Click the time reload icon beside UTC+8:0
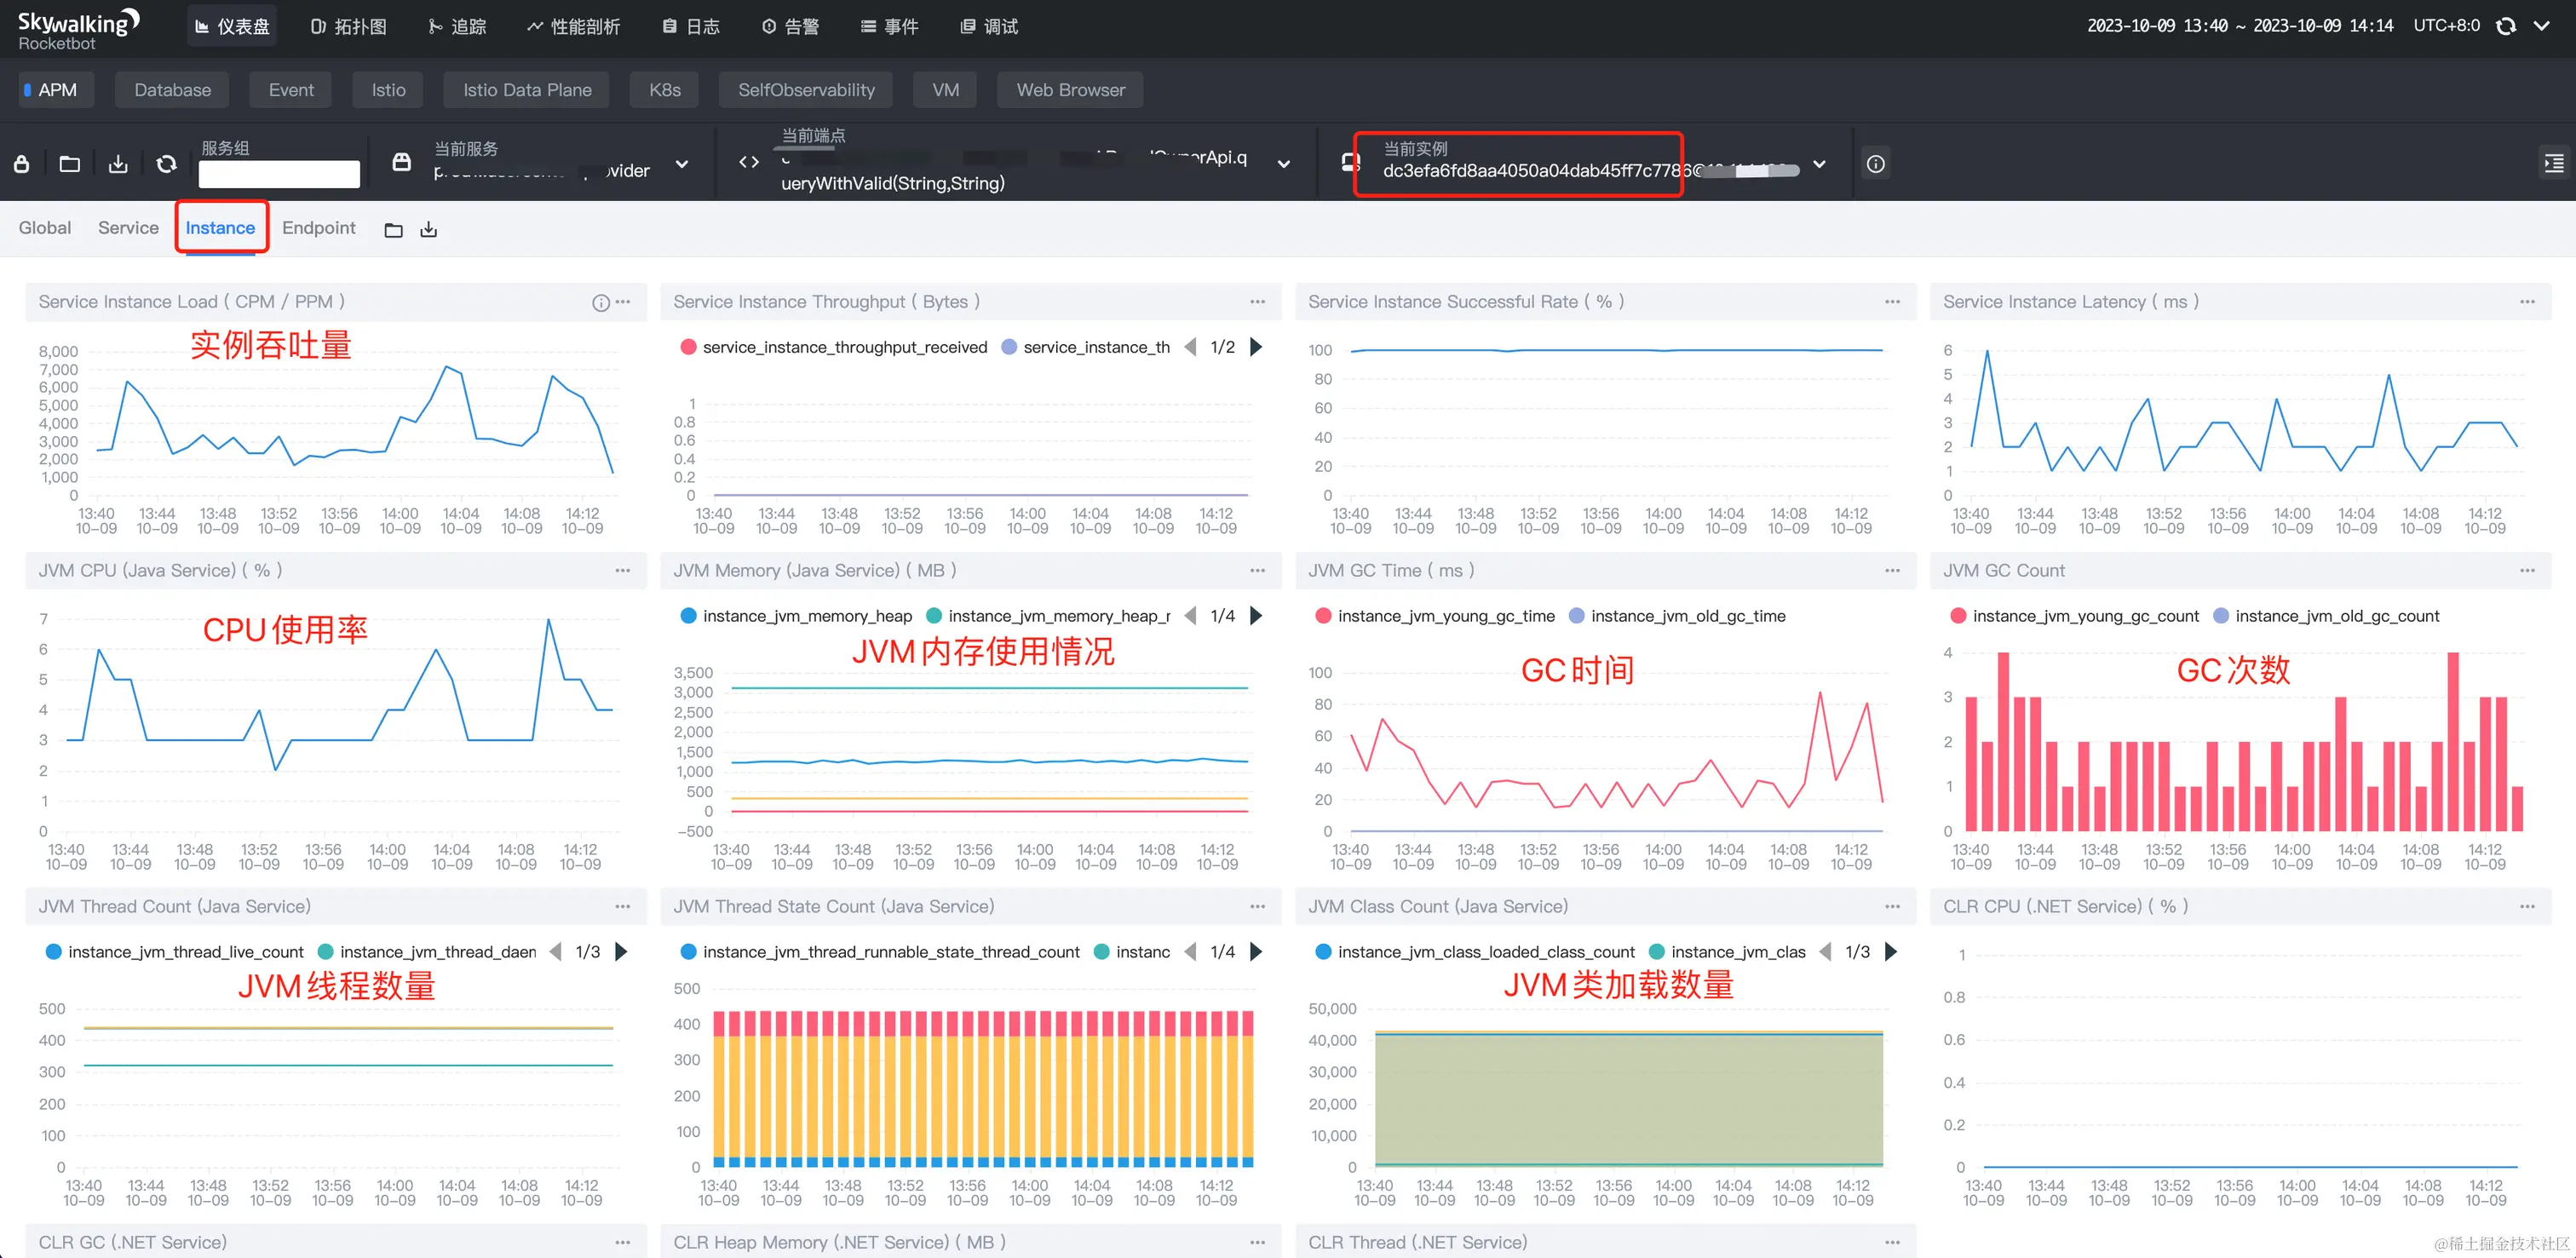Image resolution: width=2576 pixels, height=1258 pixels. 2506,27
